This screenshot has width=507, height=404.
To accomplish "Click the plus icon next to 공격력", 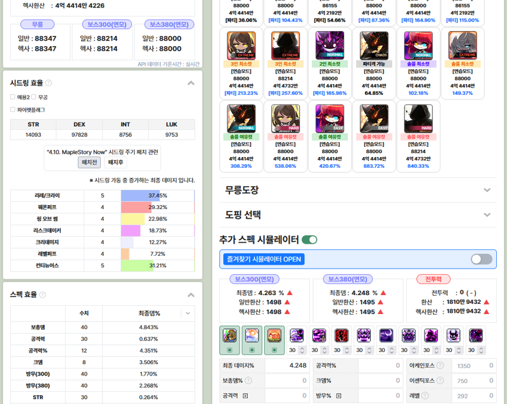I will tap(245, 396).
